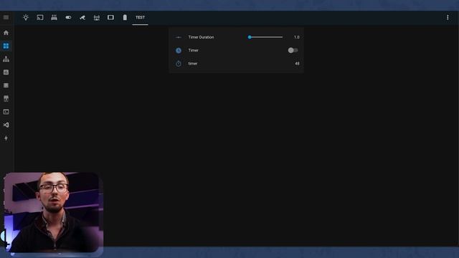459x258 pixels.
Task: Open the battery view tab
Action: 125,17
